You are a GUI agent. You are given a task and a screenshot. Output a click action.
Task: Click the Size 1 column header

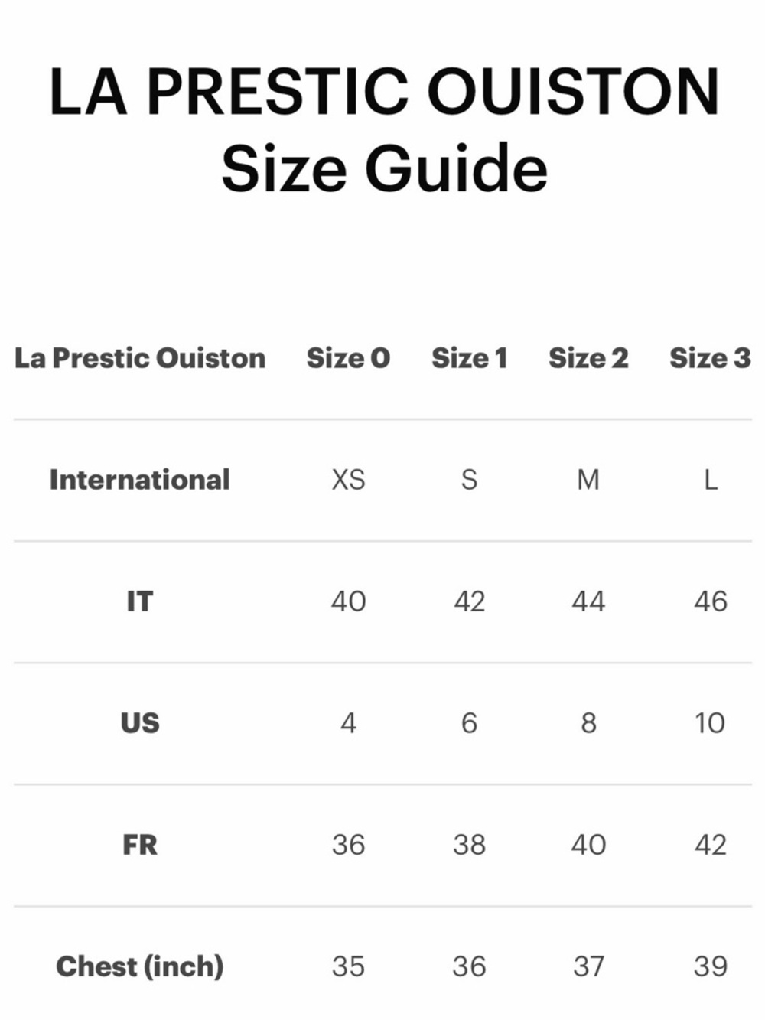(470, 358)
